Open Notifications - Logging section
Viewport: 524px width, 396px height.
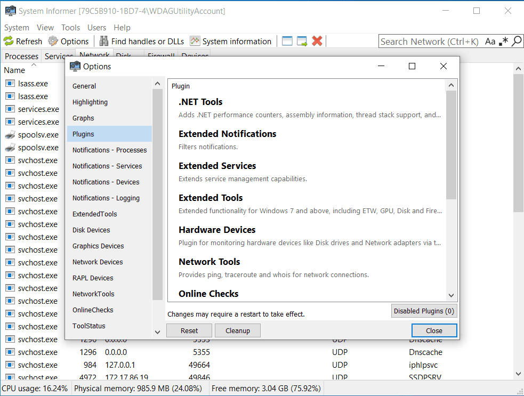coord(110,198)
